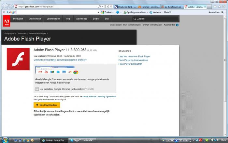Click the search magnifier in the address bar
This screenshot has height=143, width=228.
click(x=99, y=7)
